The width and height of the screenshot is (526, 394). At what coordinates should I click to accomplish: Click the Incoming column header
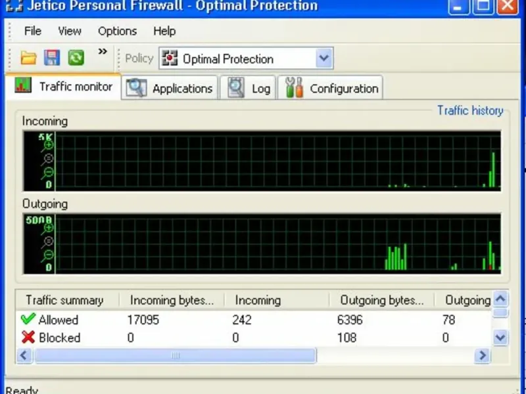(x=277, y=300)
